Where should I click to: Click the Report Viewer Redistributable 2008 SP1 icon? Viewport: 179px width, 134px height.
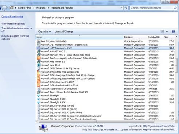[39, 92]
